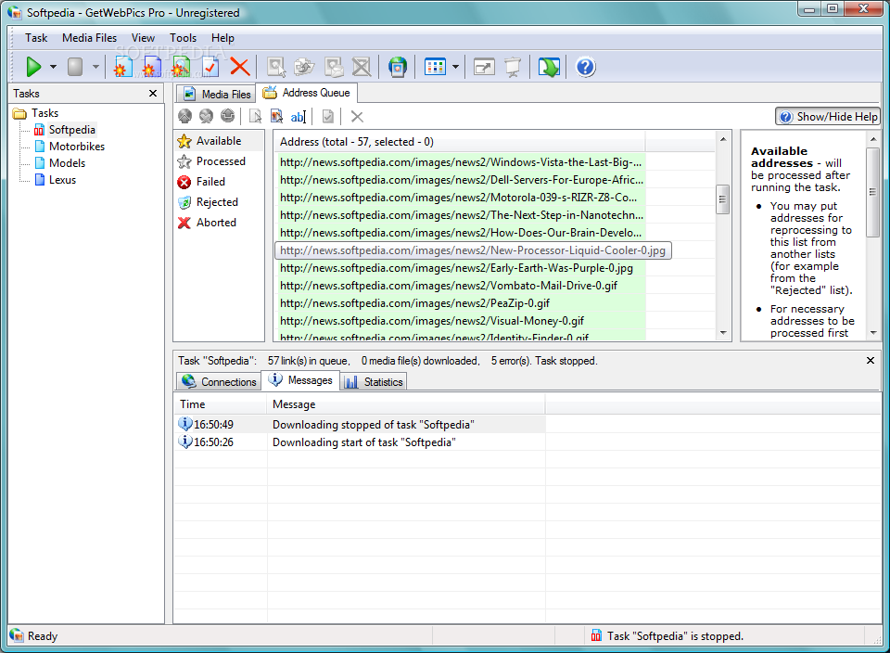
Task: Click the address list scrollbar thumb
Action: point(722,199)
